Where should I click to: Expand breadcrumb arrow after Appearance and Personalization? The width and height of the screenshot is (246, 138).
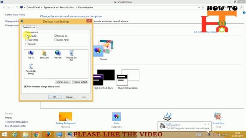coord(76,7)
